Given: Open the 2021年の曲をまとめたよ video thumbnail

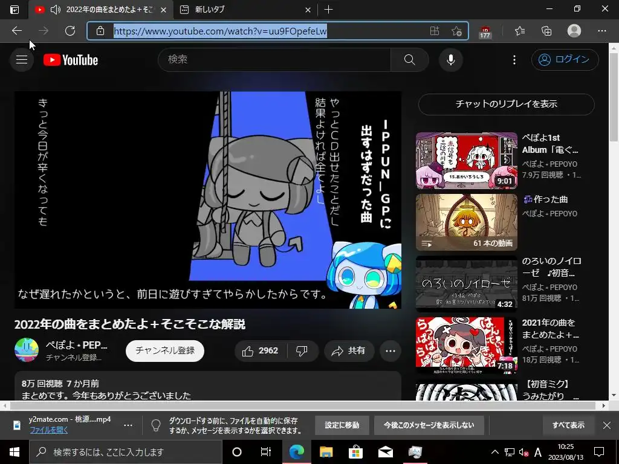Looking at the screenshot, I should (x=466, y=345).
